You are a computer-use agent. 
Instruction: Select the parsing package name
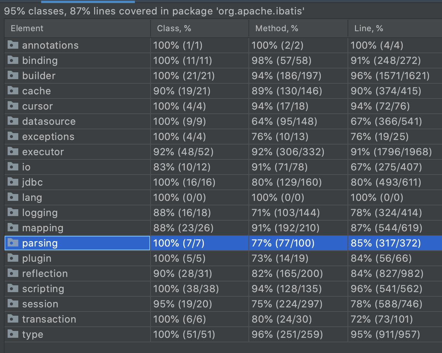pos(40,243)
